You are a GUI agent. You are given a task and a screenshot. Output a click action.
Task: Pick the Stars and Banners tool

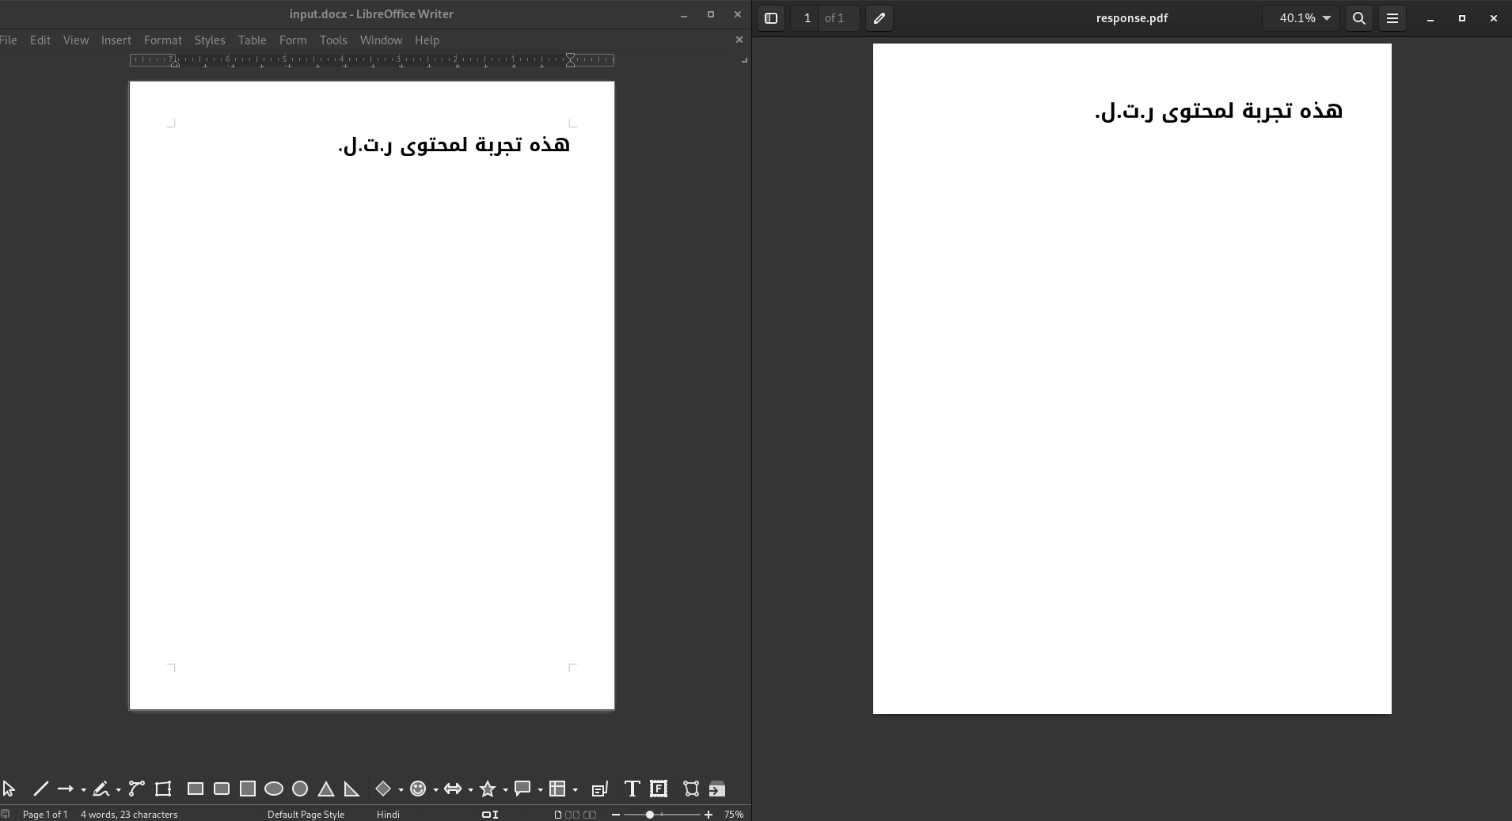coord(488,789)
